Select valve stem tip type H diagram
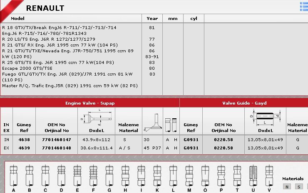 124,177
